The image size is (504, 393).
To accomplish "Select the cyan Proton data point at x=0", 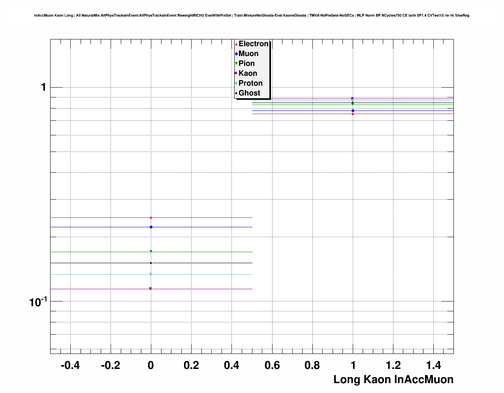I will 151,274.
